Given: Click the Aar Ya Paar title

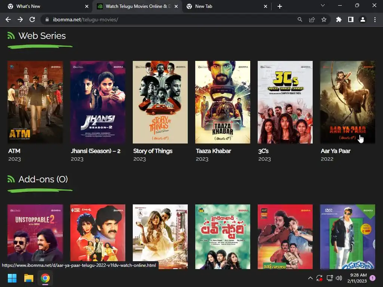Looking at the screenshot, I should click(x=335, y=151).
